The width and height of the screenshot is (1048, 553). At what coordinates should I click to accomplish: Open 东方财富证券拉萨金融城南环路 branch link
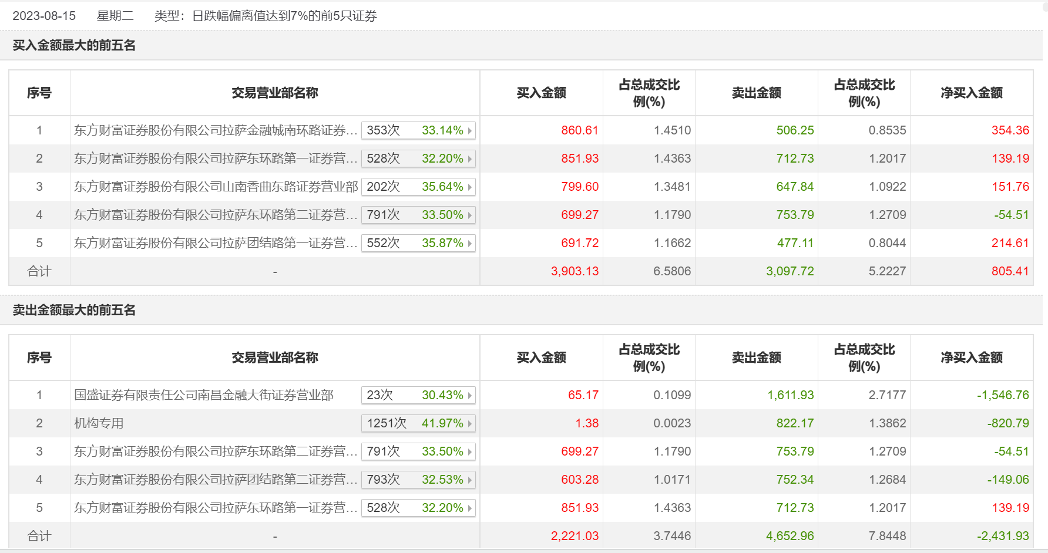click(216, 130)
